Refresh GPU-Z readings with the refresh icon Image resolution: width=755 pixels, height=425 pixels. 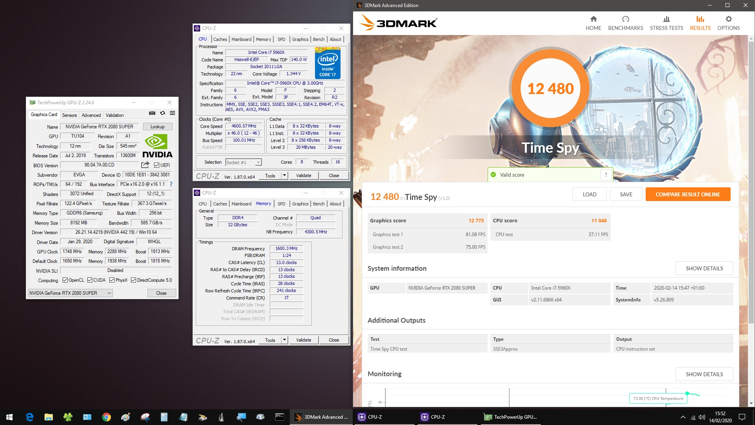tap(162, 113)
